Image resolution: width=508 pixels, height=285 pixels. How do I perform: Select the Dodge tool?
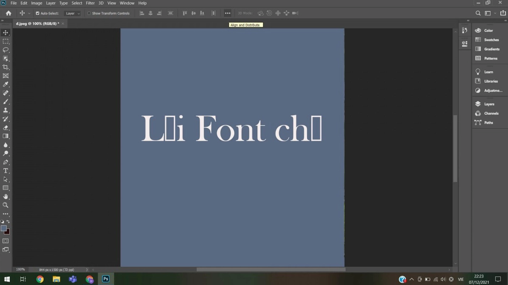click(x=6, y=153)
